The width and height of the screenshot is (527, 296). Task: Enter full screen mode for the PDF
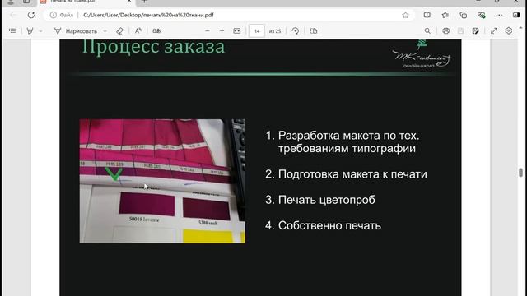[x=494, y=31]
